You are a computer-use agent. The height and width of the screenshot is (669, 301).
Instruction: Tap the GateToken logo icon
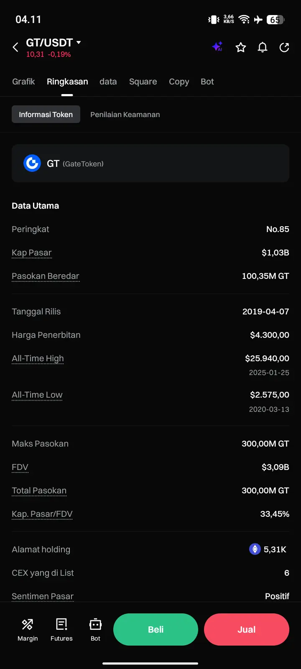click(x=32, y=163)
